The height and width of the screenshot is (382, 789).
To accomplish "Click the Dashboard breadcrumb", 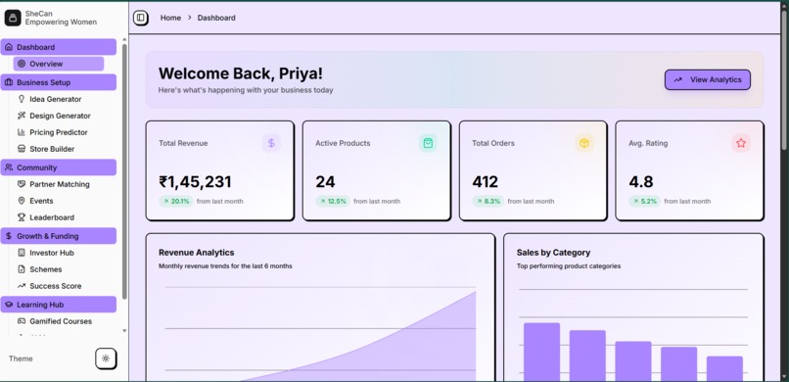I will coord(216,18).
